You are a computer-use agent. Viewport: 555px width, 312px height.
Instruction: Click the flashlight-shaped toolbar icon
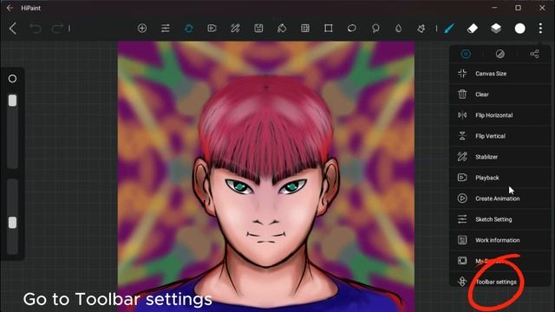[x=421, y=29]
